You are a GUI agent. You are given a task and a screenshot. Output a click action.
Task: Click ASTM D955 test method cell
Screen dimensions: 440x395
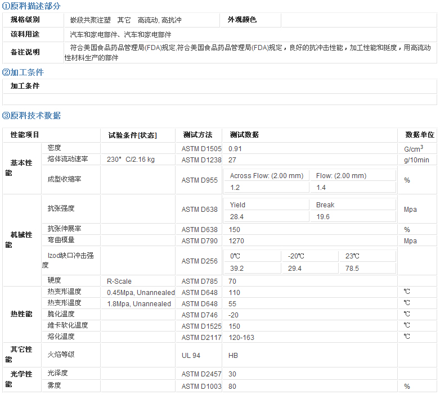pos(200,180)
